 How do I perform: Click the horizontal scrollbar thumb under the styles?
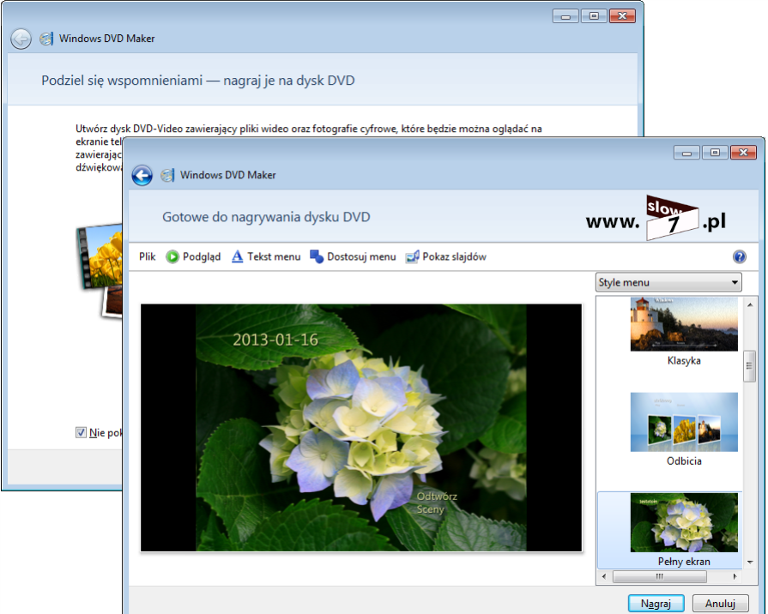pyautogui.click(x=660, y=577)
